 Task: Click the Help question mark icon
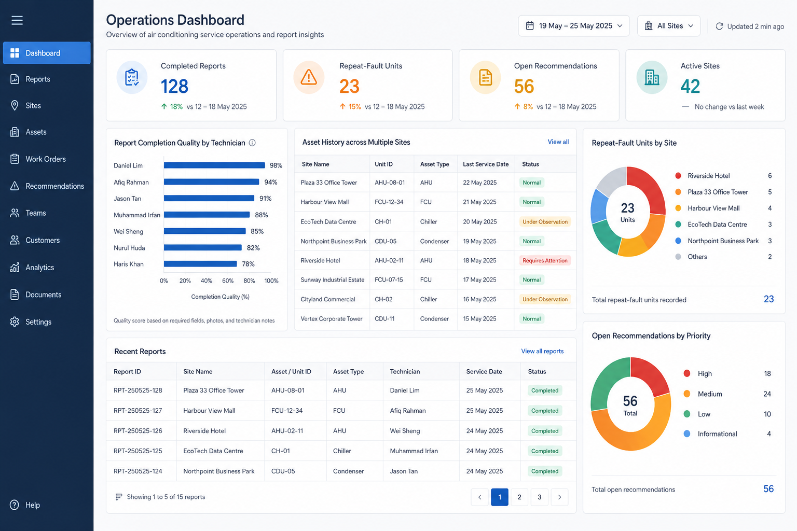click(x=15, y=505)
